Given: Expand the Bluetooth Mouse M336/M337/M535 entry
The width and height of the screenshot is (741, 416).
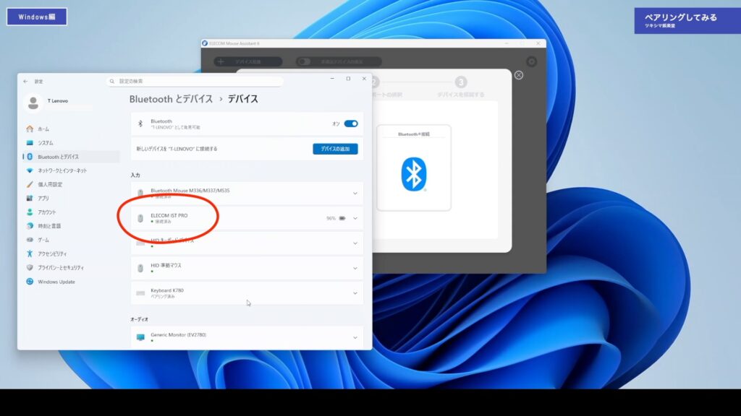Looking at the screenshot, I should point(355,194).
